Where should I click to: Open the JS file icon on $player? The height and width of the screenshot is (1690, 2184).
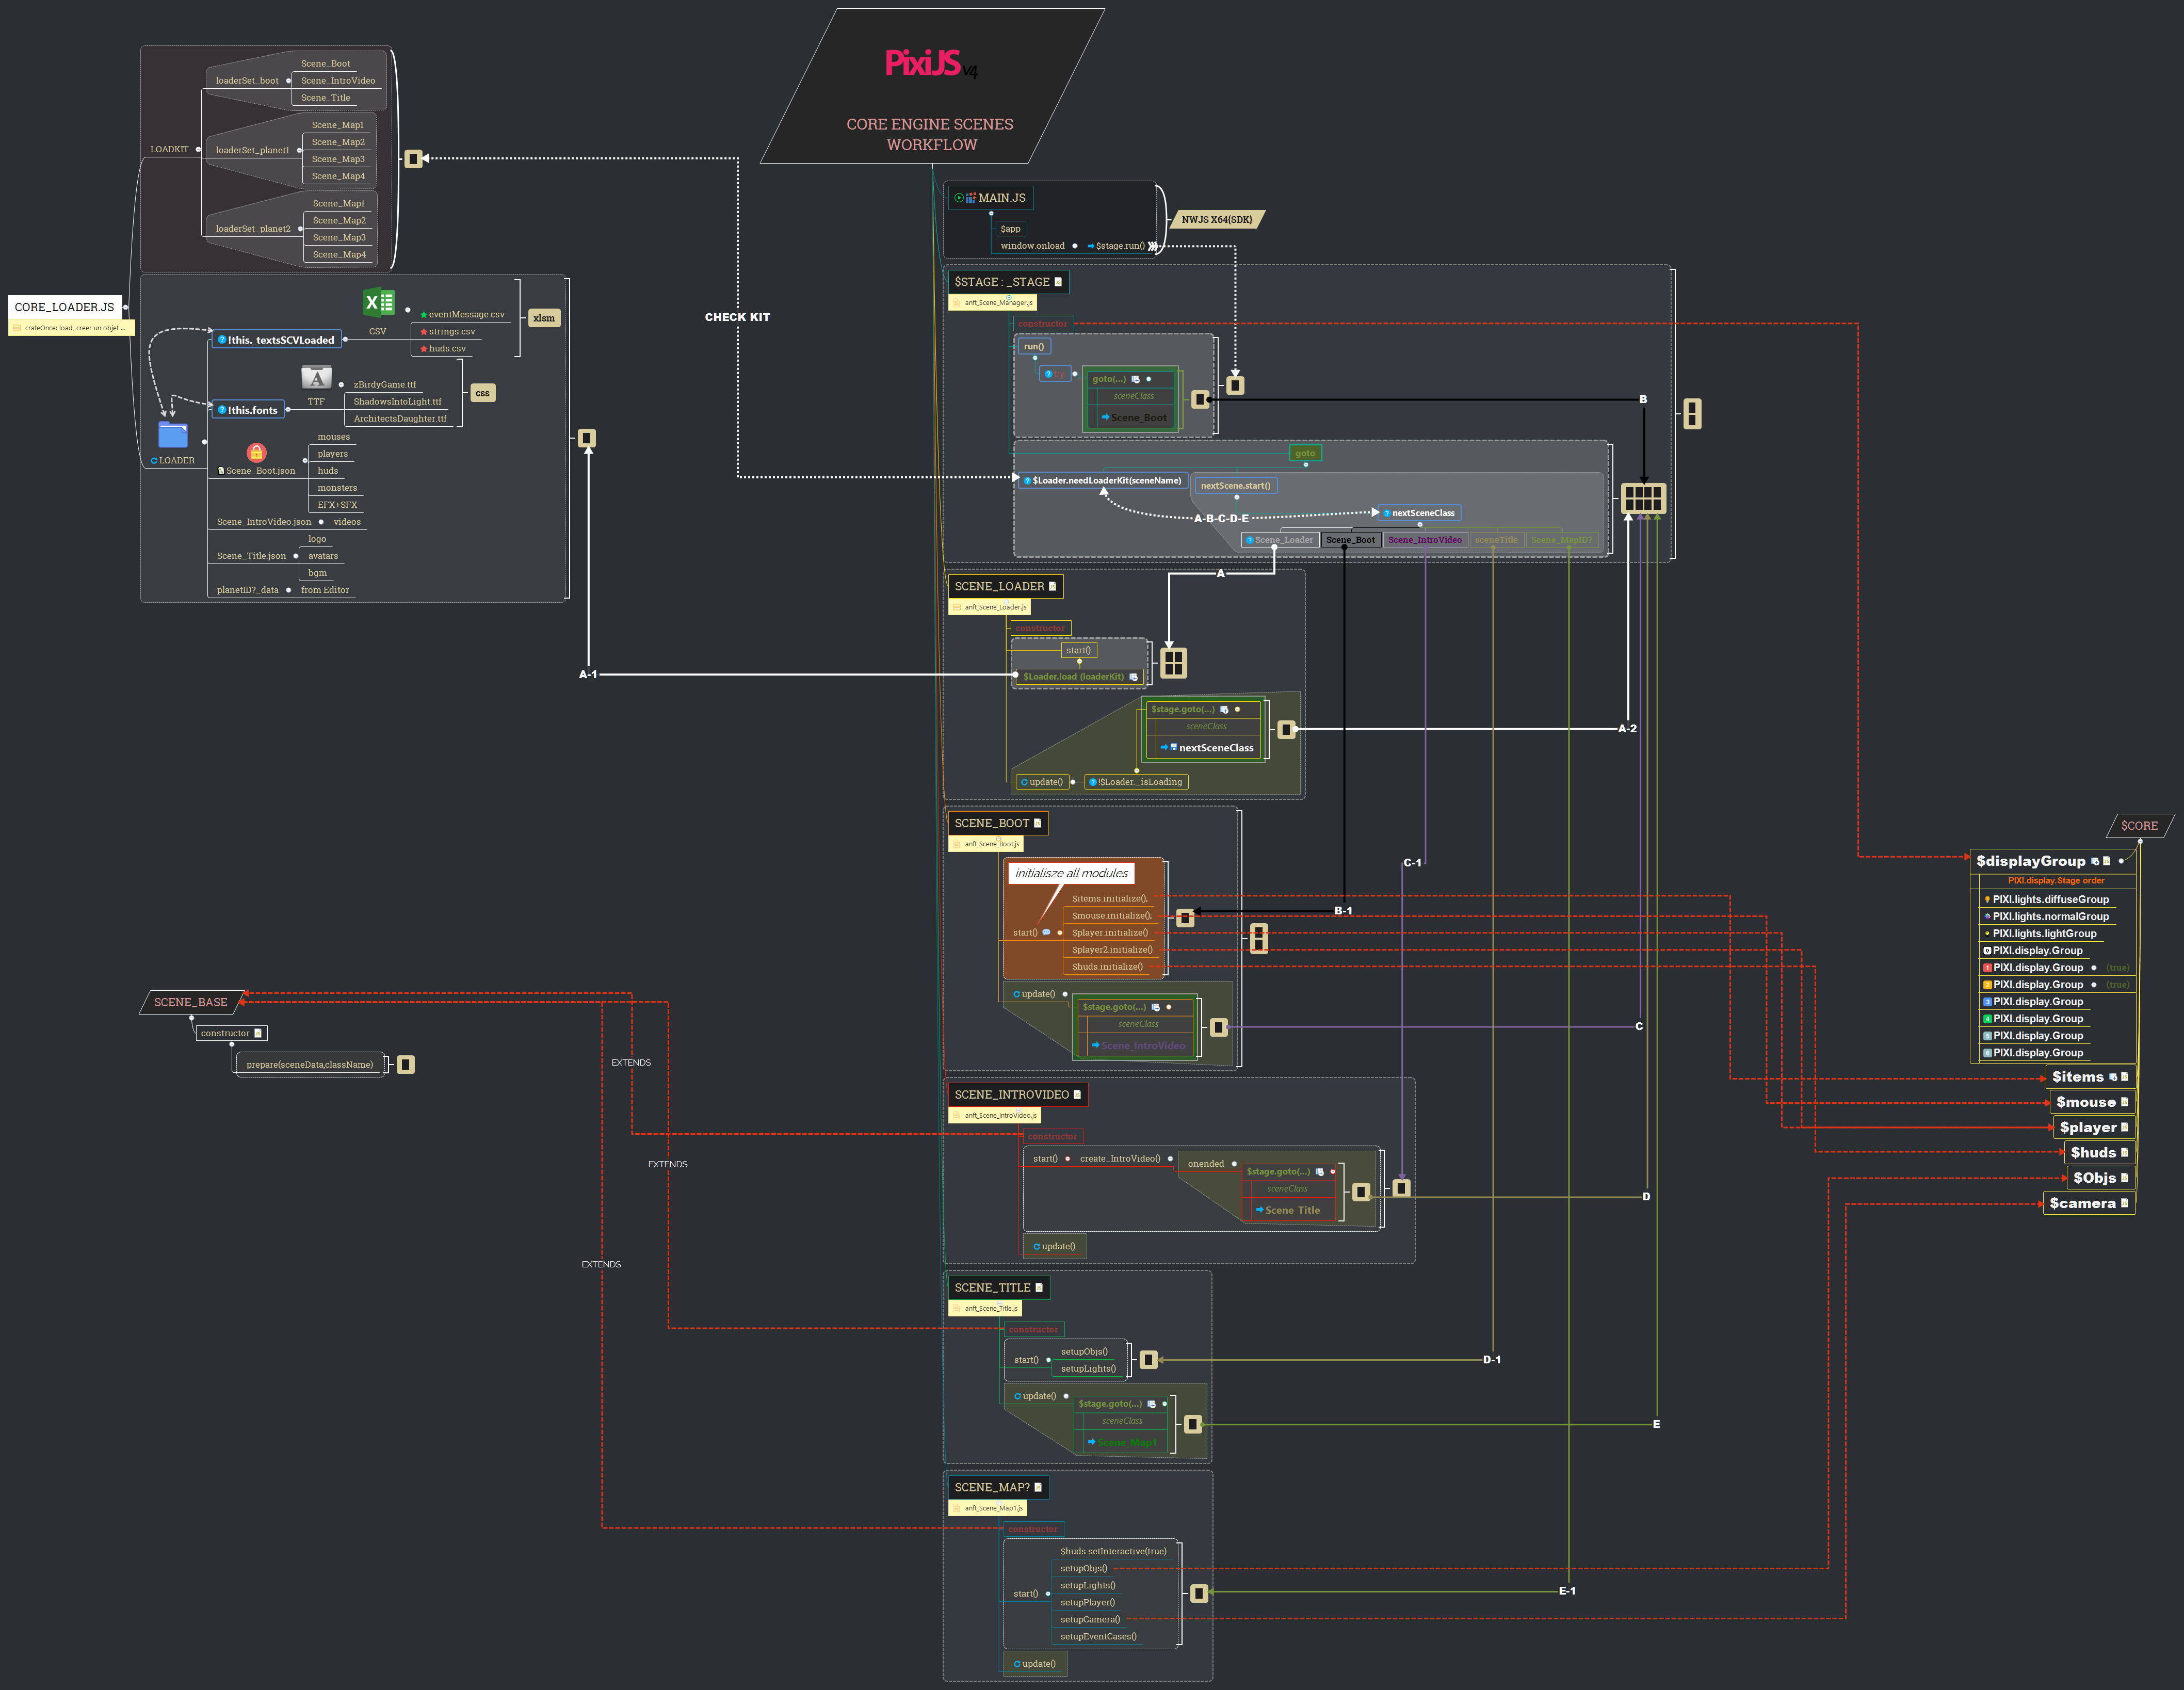[x=2124, y=1127]
